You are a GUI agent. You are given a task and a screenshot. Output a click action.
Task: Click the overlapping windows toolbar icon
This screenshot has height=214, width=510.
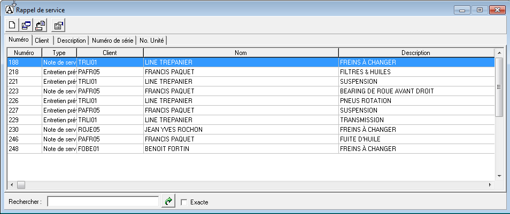pos(26,25)
